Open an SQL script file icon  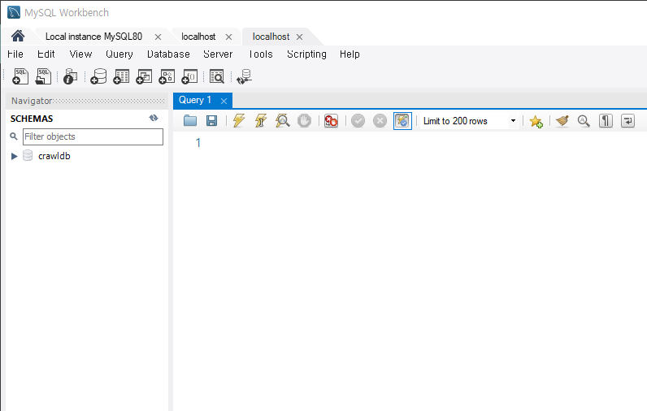click(43, 76)
